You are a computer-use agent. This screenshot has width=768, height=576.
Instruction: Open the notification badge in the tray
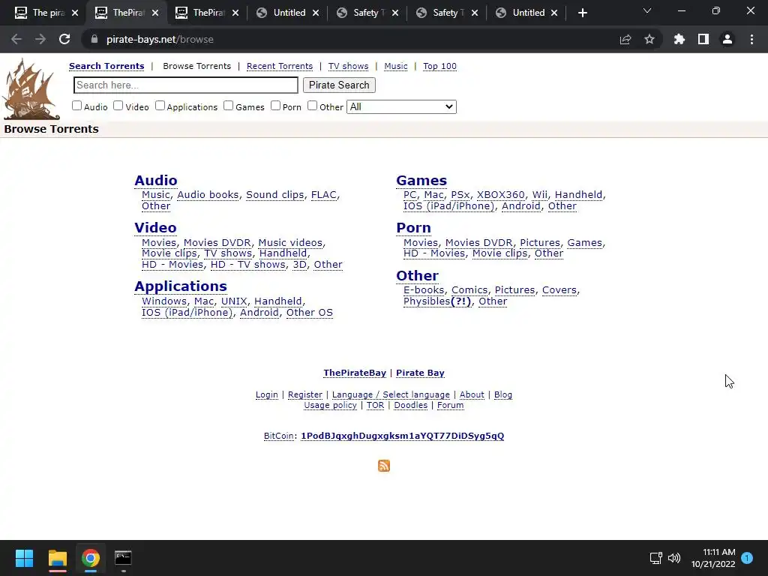click(x=747, y=558)
